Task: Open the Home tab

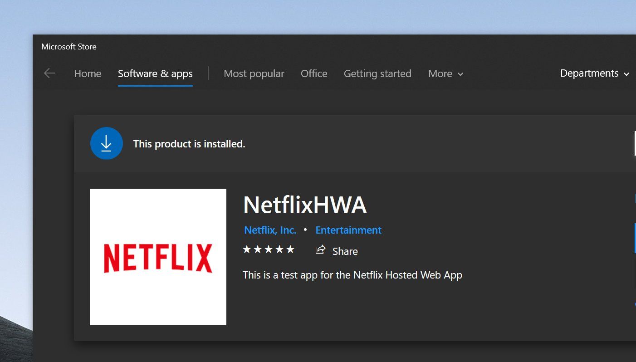Action: click(88, 73)
